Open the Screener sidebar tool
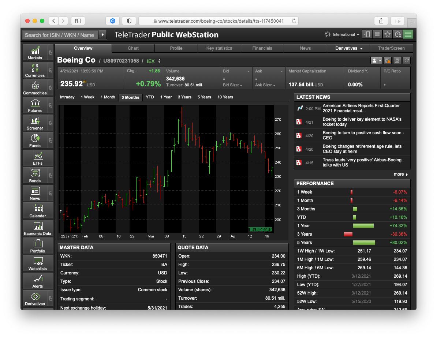The height and width of the screenshot is (337, 437). (x=35, y=123)
